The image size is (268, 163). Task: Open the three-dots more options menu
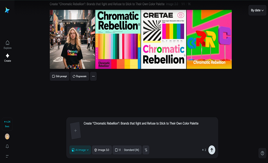(x=93, y=76)
